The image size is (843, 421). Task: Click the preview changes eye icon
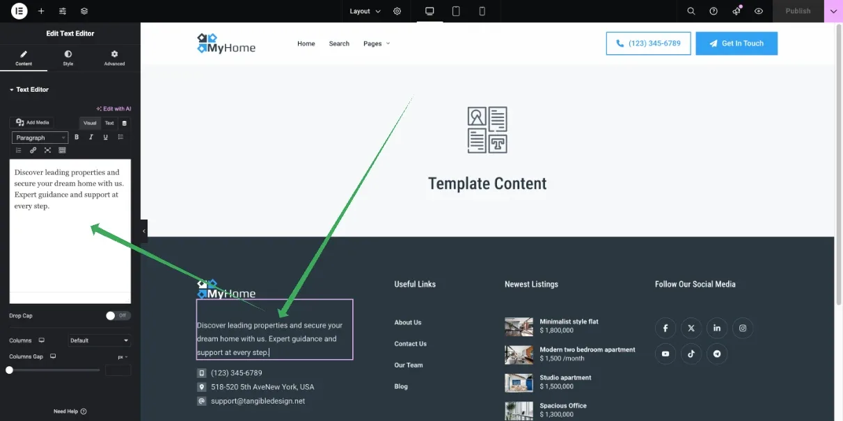click(x=759, y=11)
